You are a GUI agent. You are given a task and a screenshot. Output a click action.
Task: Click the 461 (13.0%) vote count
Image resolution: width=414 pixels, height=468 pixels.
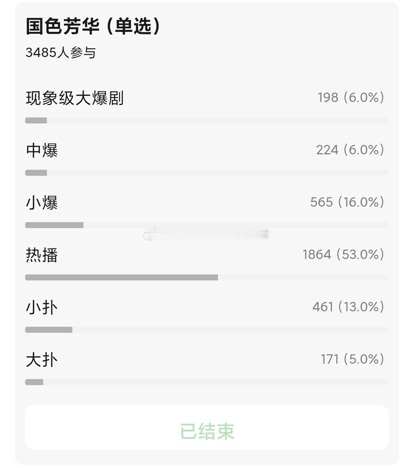point(348,307)
